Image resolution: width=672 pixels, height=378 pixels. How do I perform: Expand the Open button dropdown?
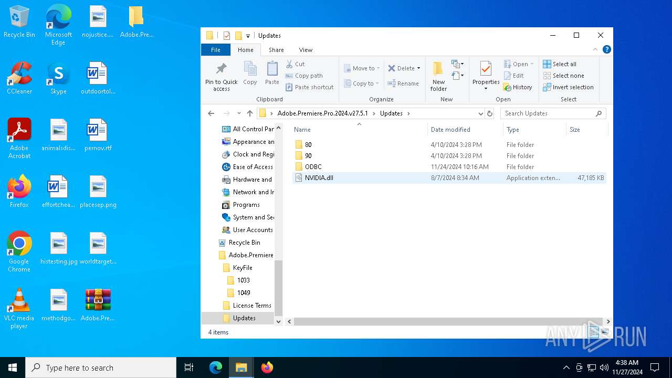coord(532,64)
